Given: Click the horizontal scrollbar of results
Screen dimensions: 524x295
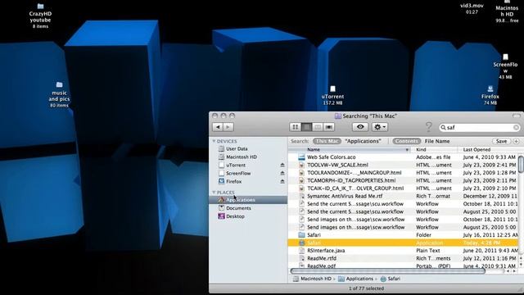Looking at the screenshot, I should pos(387,271).
